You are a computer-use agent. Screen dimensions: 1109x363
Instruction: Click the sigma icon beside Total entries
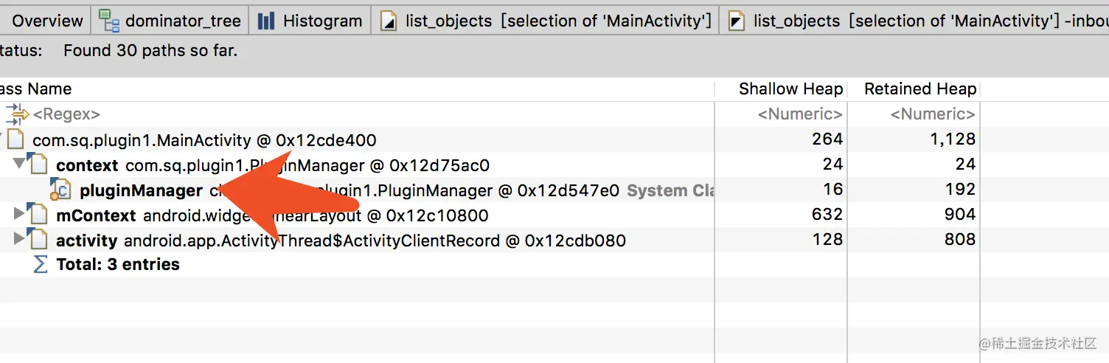point(41,264)
